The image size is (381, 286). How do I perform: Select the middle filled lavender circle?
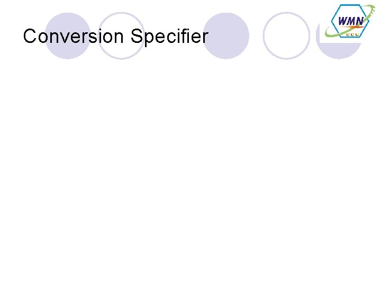point(226,35)
